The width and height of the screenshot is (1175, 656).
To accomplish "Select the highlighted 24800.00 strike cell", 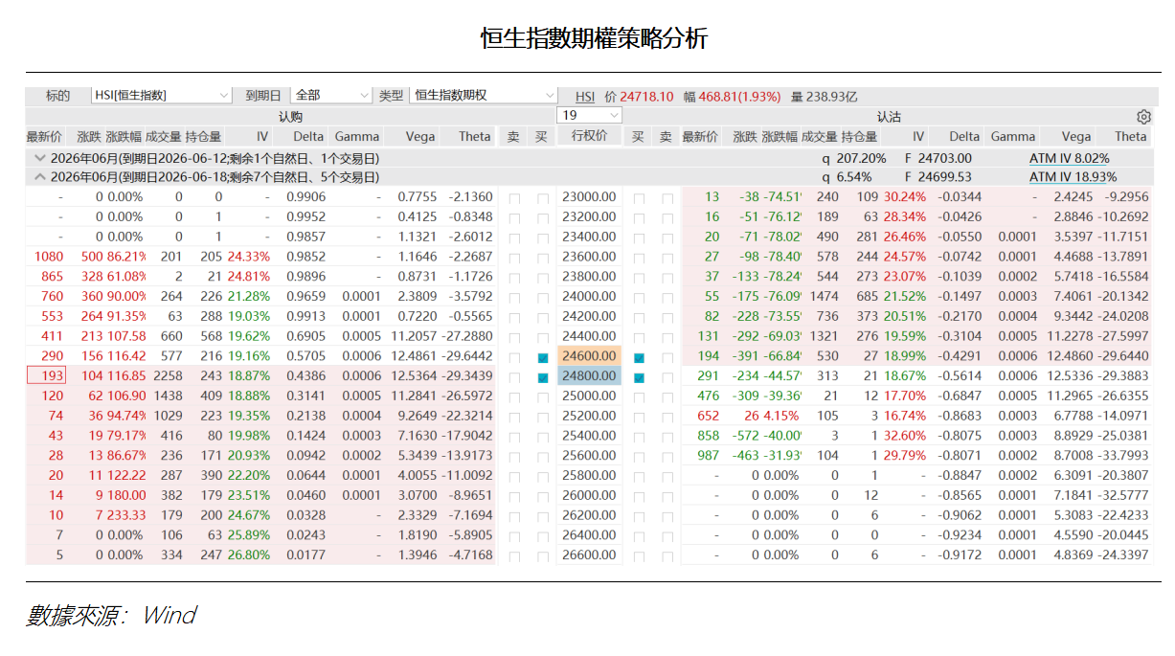I will pyautogui.click(x=590, y=377).
